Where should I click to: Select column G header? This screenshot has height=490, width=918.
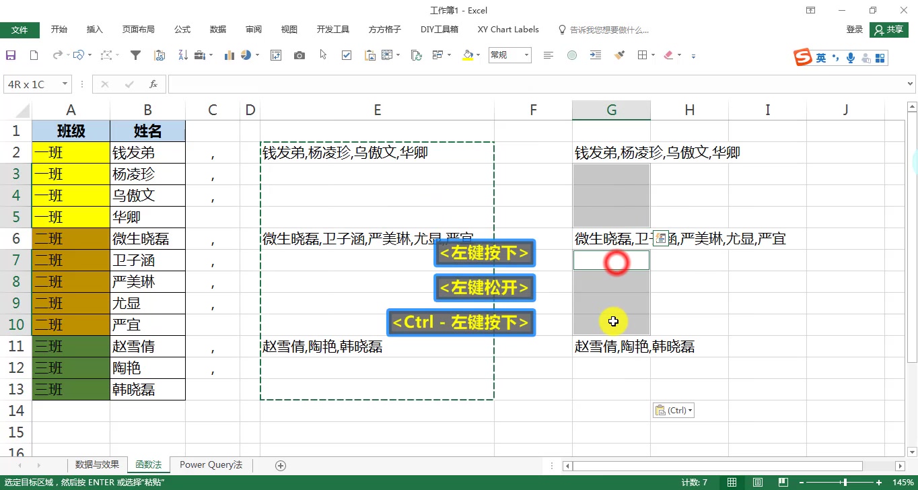[611, 110]
